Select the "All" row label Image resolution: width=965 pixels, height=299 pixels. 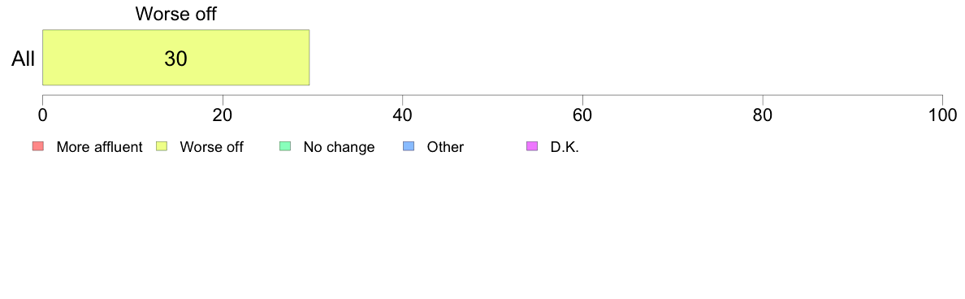coord(23,59)
